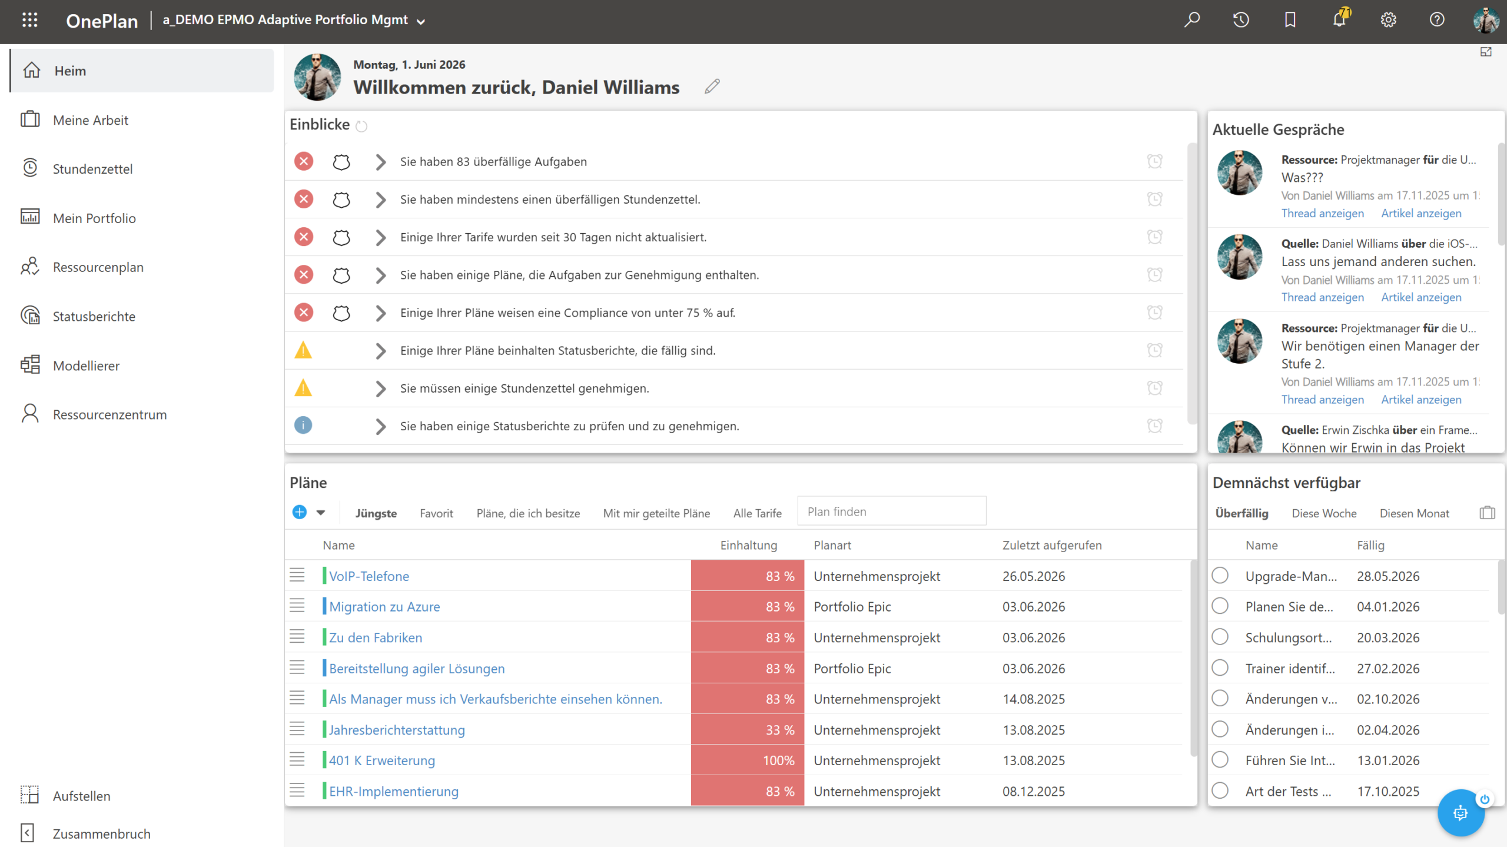Open the settings gear icon
The width and height of the screenshot is (1507, 847).
[x=1388, y=20]
